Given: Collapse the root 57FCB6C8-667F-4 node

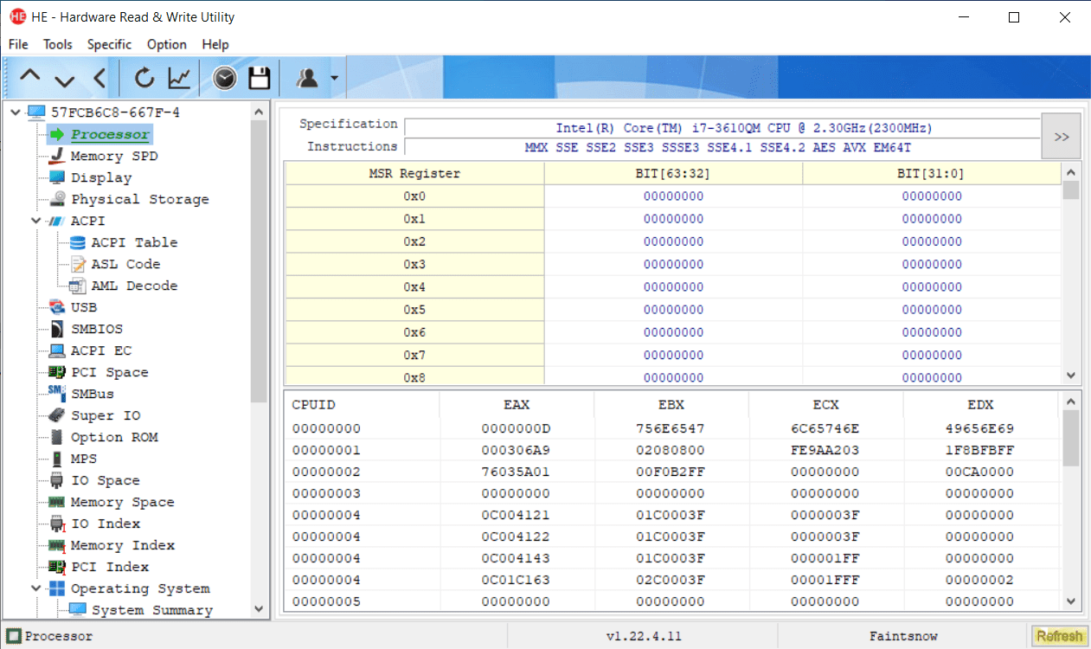Looking at the screenshot, I should click(x=15, y=112).
